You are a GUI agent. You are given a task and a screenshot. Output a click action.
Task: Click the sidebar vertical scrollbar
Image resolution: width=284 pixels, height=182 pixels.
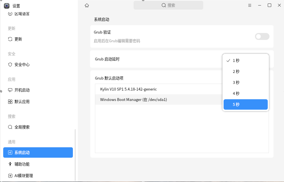75,155
